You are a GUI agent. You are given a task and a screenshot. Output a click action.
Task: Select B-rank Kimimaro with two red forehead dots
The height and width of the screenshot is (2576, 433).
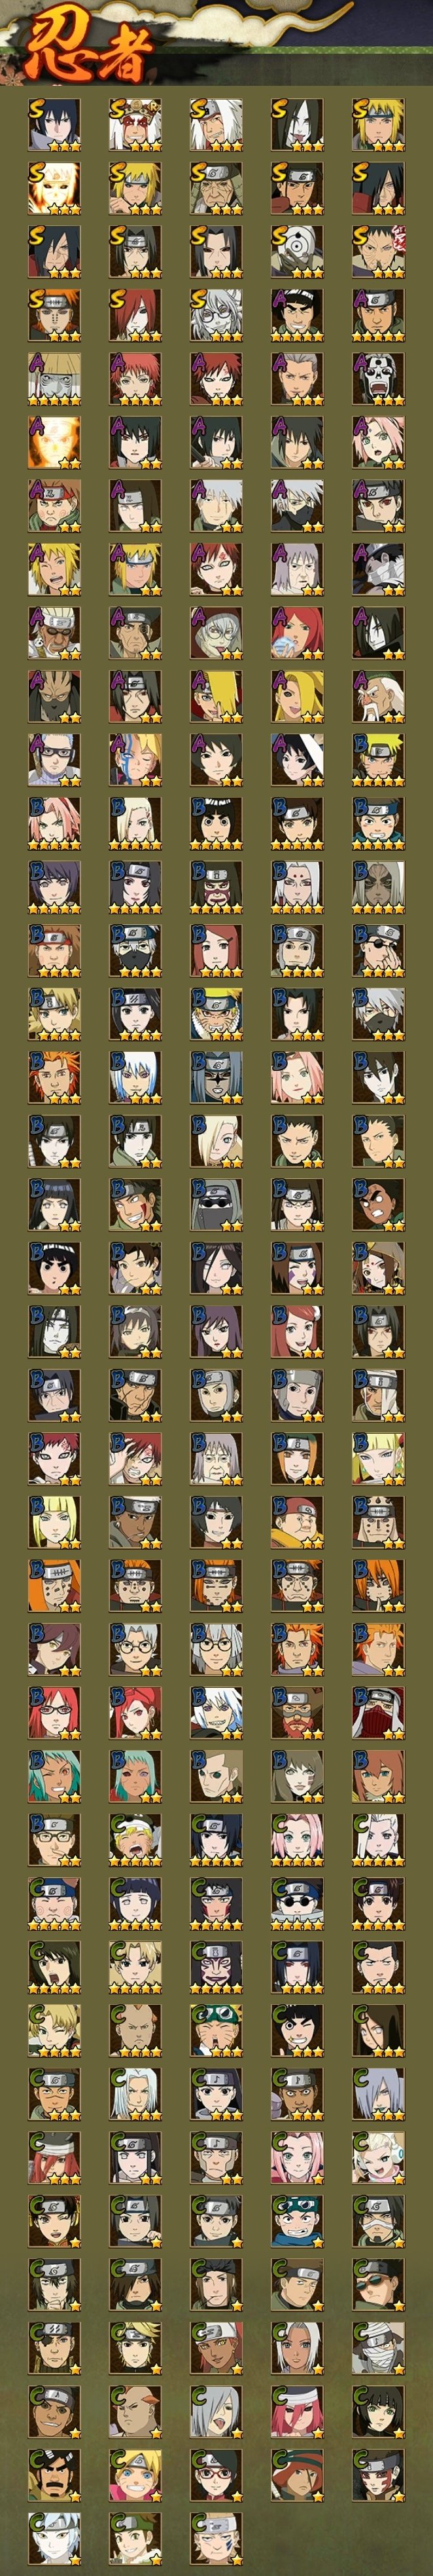tap(298, 887)
